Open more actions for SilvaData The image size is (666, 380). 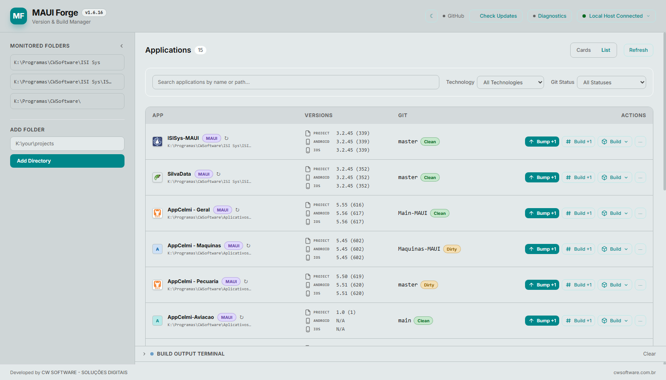[x=640, y=177]
